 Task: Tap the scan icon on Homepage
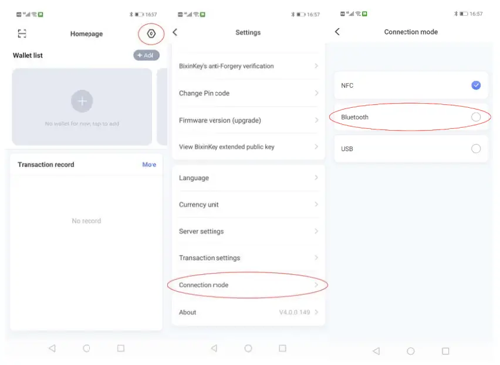(22, 34)
